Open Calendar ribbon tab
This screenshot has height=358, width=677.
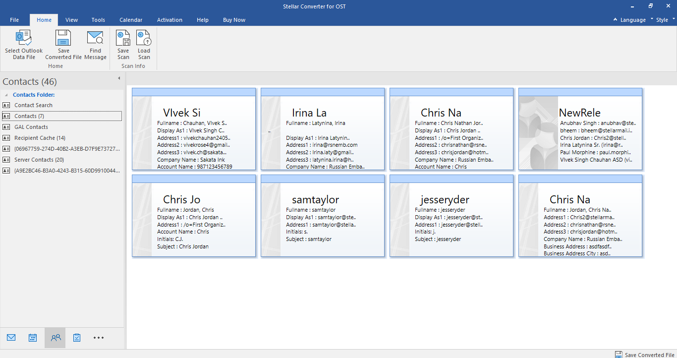tap(131, 20)
